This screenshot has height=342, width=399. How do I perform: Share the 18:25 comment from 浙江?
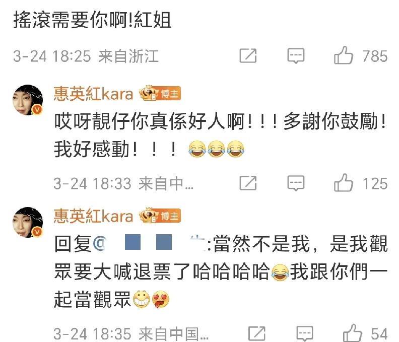(248, 55)
